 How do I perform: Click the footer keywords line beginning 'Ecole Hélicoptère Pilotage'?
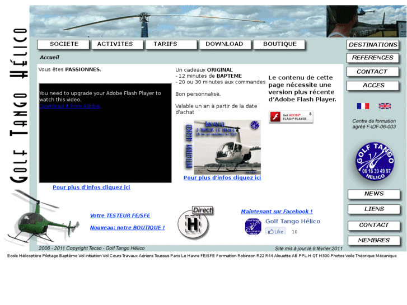point(202,256)
